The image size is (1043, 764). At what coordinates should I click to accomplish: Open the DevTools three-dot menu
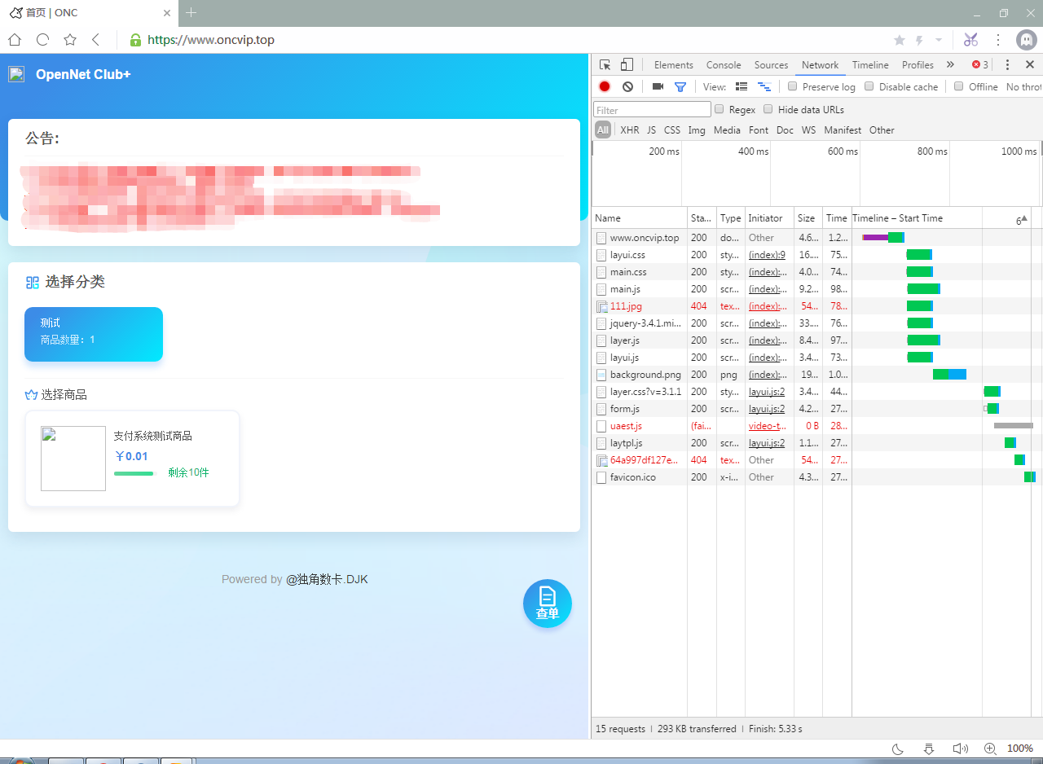coord(1007,65)
